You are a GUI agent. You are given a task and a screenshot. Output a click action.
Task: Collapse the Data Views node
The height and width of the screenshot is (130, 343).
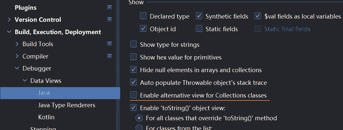[25, 81]
